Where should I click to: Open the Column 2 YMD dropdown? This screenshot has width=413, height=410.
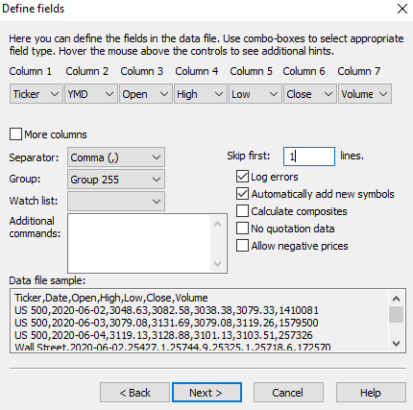[x=91, y=94]
